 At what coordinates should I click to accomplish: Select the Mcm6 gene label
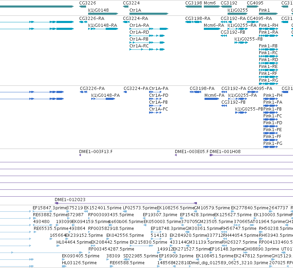[x=210, y=3]
